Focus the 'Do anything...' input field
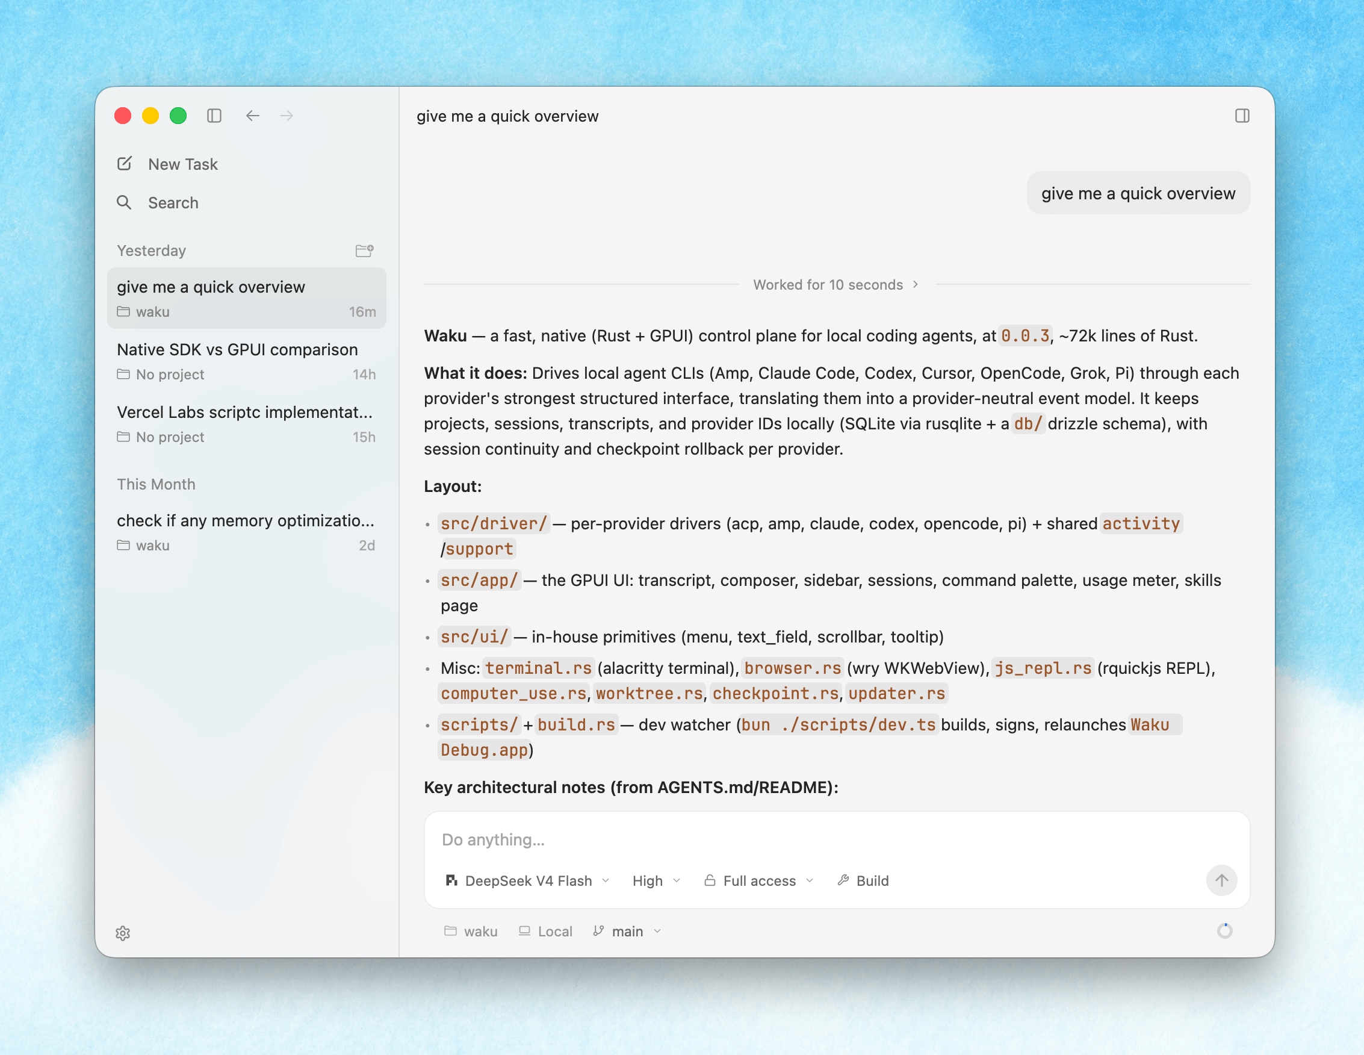 pos(836,839)
